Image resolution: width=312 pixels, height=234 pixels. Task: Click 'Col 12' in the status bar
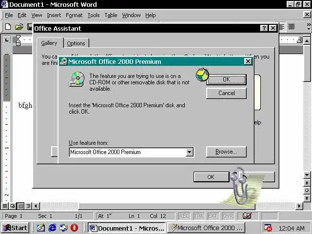[158, 216]
